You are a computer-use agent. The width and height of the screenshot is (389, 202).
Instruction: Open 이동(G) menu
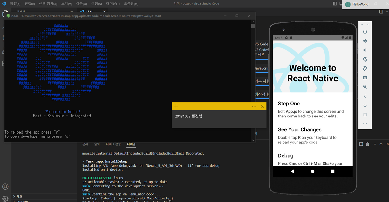82,4
